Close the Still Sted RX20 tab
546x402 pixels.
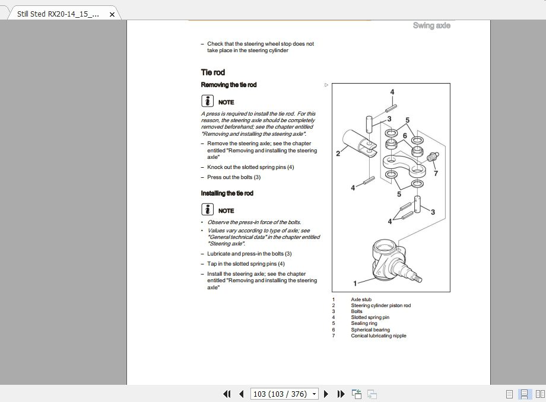coord(112,14)
